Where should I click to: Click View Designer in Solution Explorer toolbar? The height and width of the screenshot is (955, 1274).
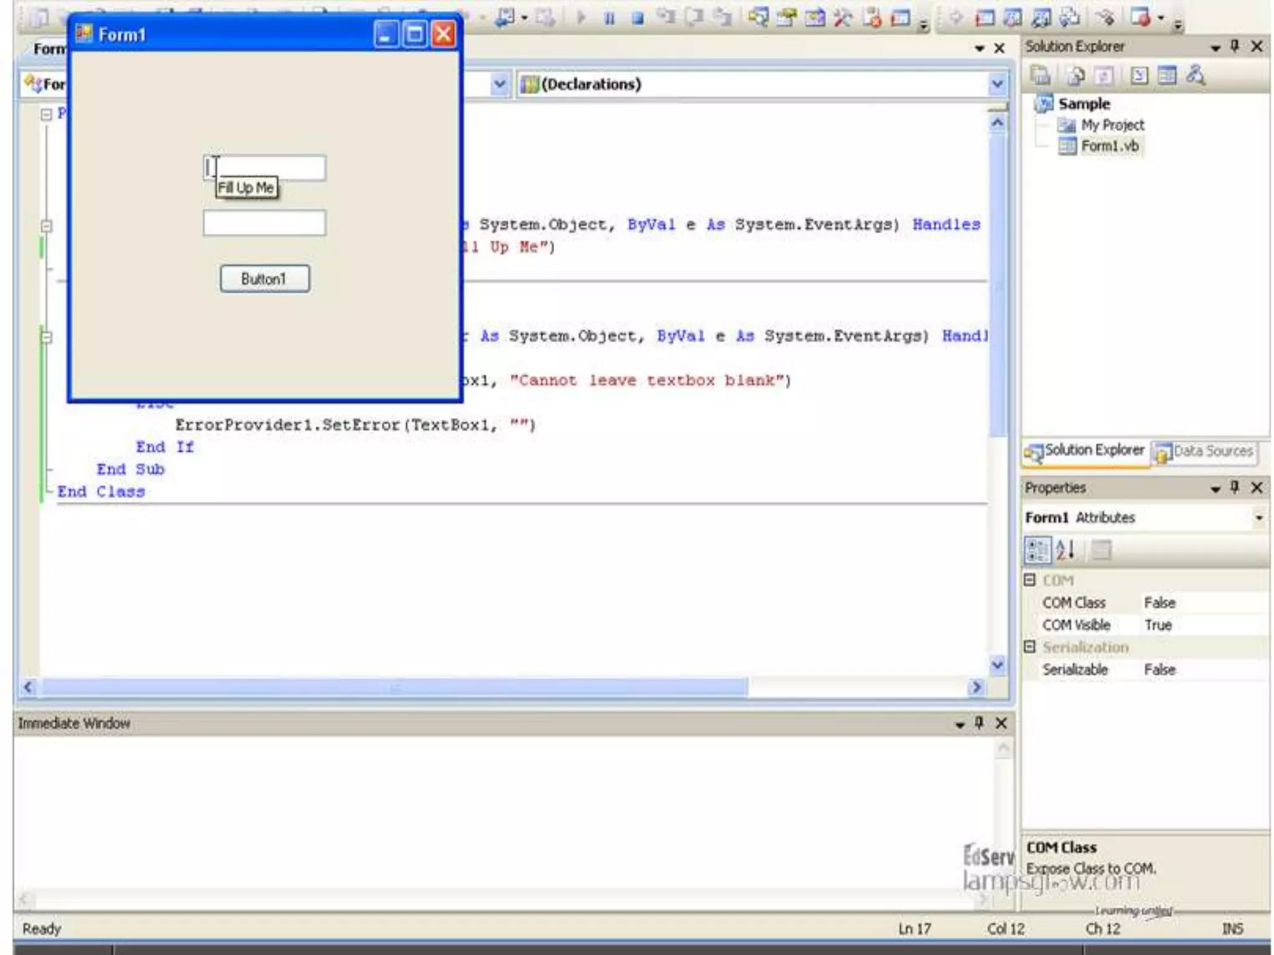[x=1167, y=76]
